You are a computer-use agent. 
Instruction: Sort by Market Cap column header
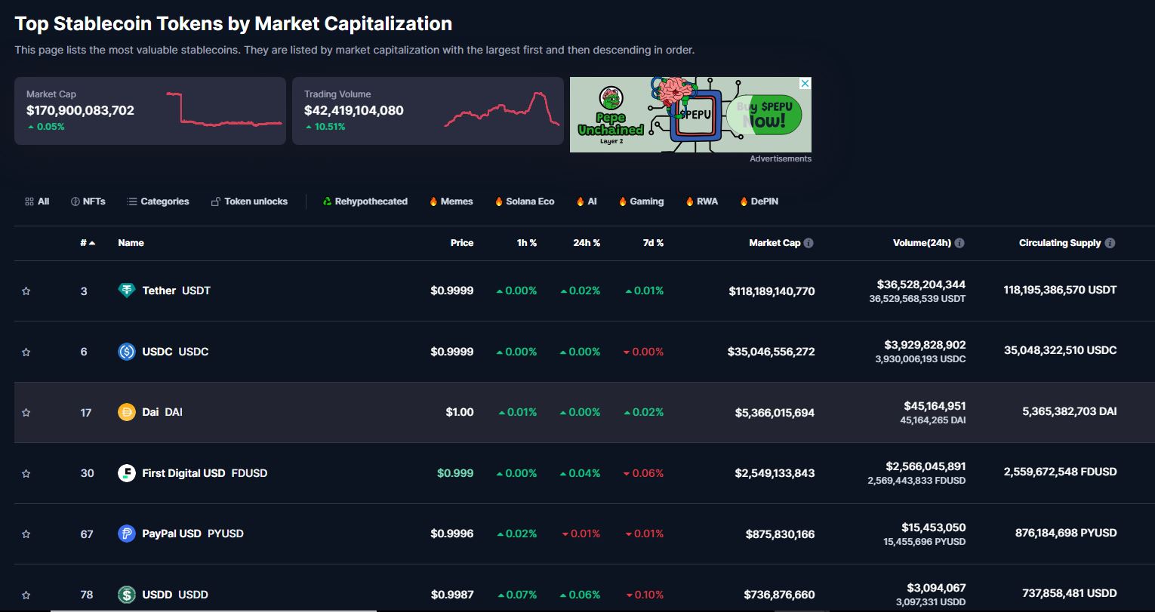pyautogui.click(x=775, y=243)
